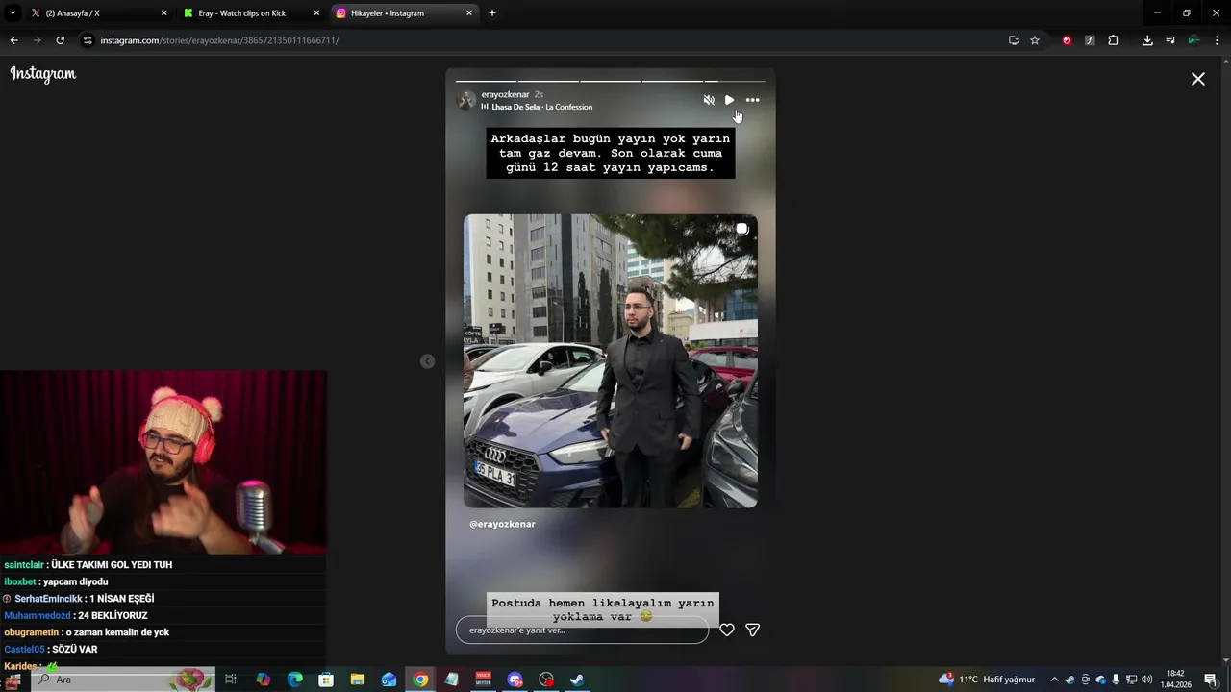Screen dimensions: 1231x692
Task: Reload the Instagram page
Action: click(x=60, y=40)
